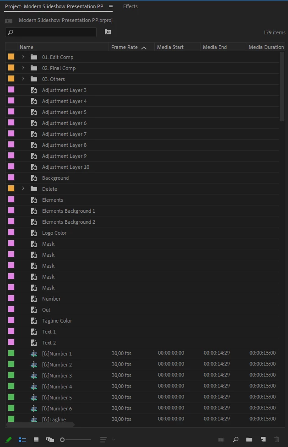This screenshot has width=288, height=447.
Task: Click the [fx]Number 6 sequence icon
Action: tap(34, 409)
